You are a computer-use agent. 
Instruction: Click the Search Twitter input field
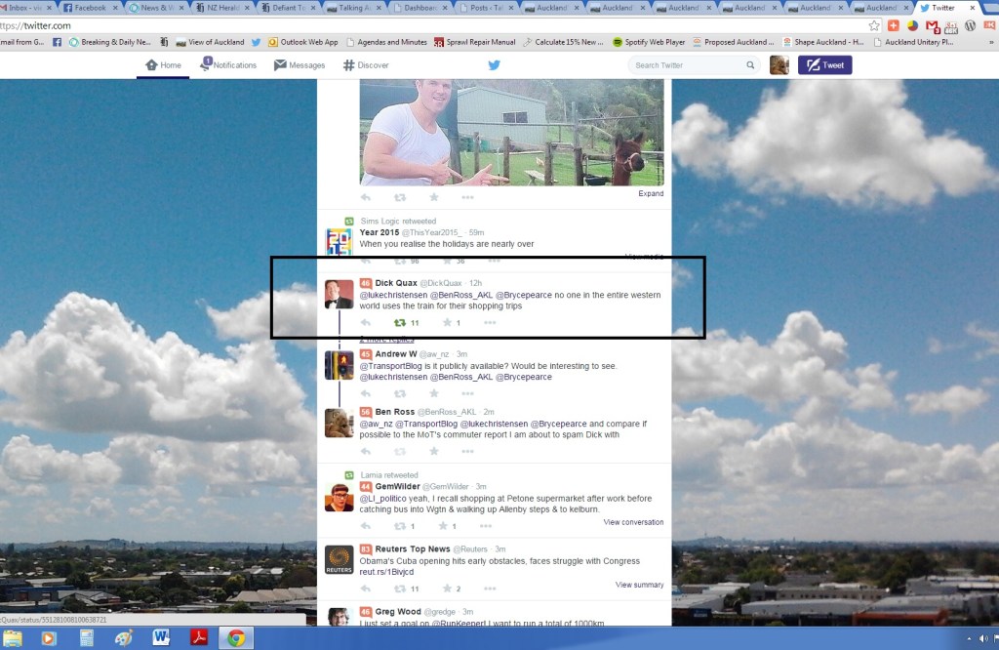[x=688, y=65]
